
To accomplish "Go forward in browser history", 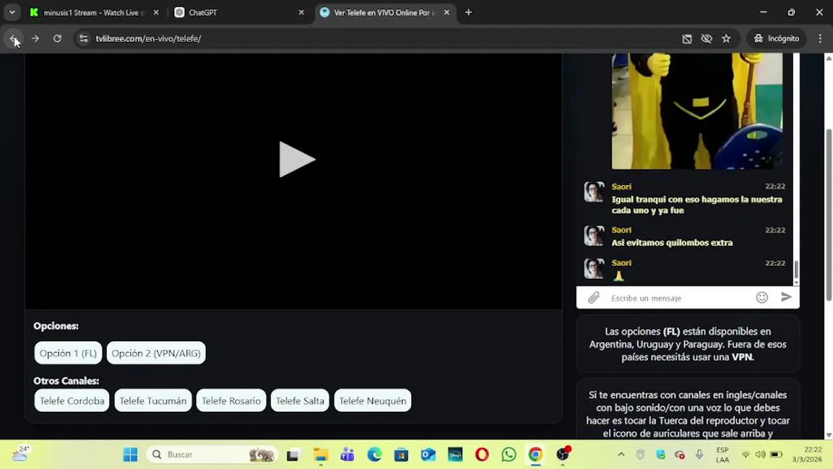I will [35, 38].
